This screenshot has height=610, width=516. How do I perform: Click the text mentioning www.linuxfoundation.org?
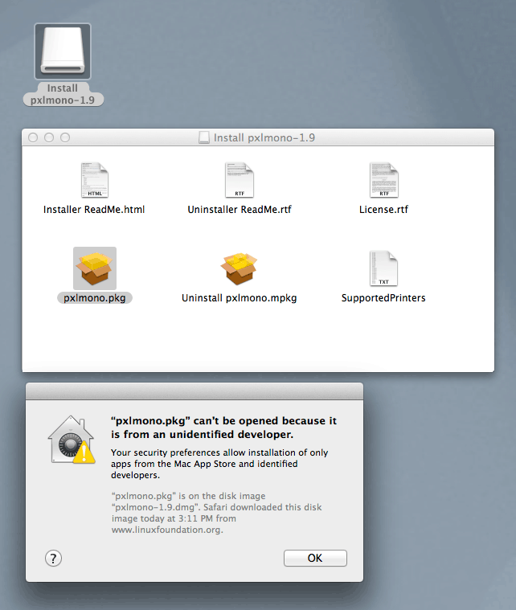coord(217,513)
